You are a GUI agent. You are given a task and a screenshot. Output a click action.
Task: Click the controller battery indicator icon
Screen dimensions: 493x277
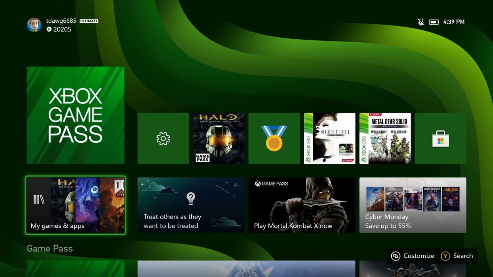(434, 22)
